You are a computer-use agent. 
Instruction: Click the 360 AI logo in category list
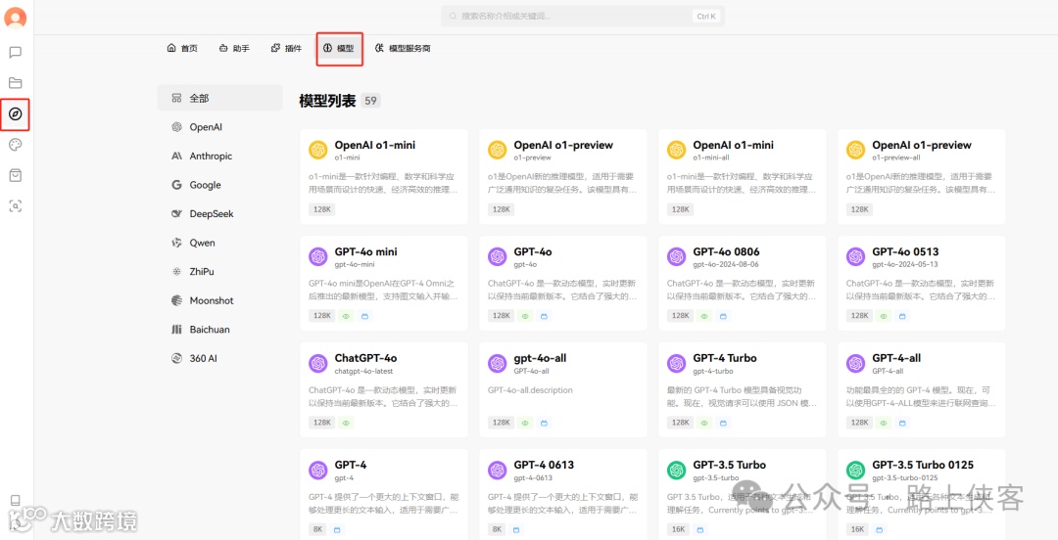pyautogui.click(x=176, y=358)
